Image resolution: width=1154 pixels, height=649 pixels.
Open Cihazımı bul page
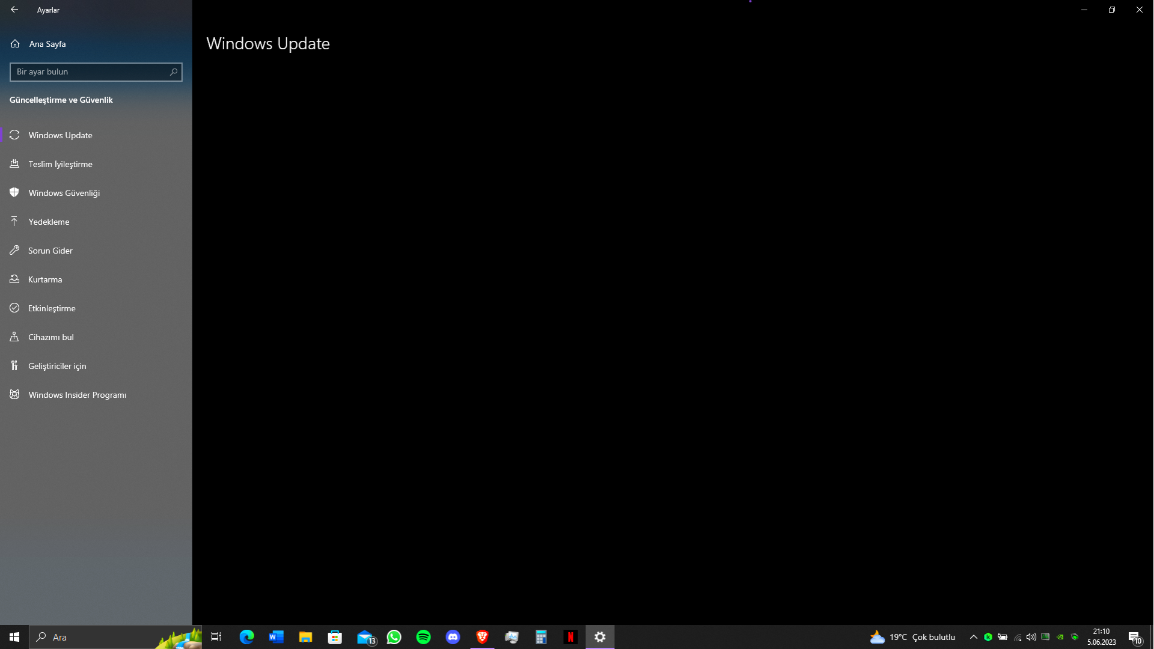[x=50, y=337]
